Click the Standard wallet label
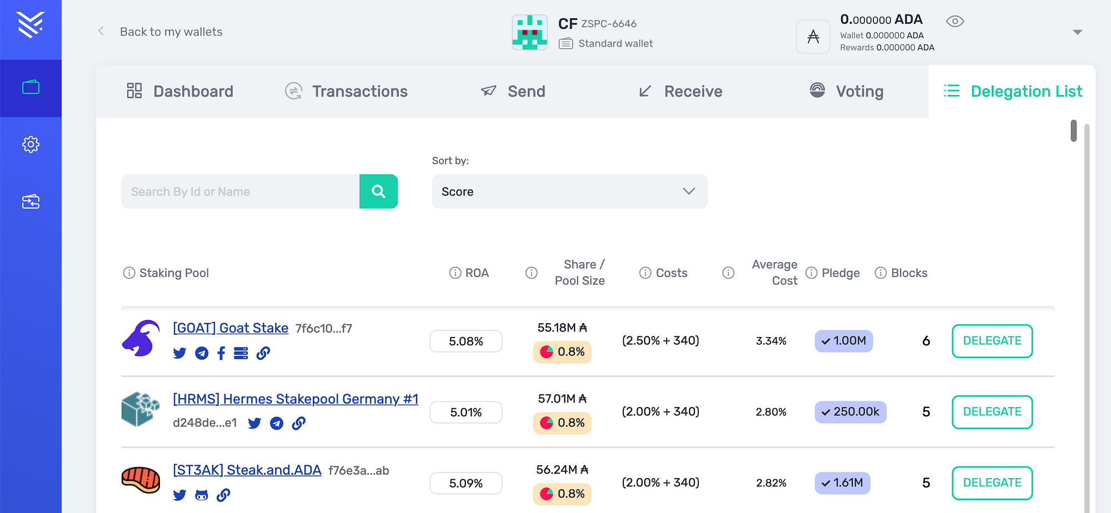The height and width of the screenshot is (513, 1111). tap(615, 43)
